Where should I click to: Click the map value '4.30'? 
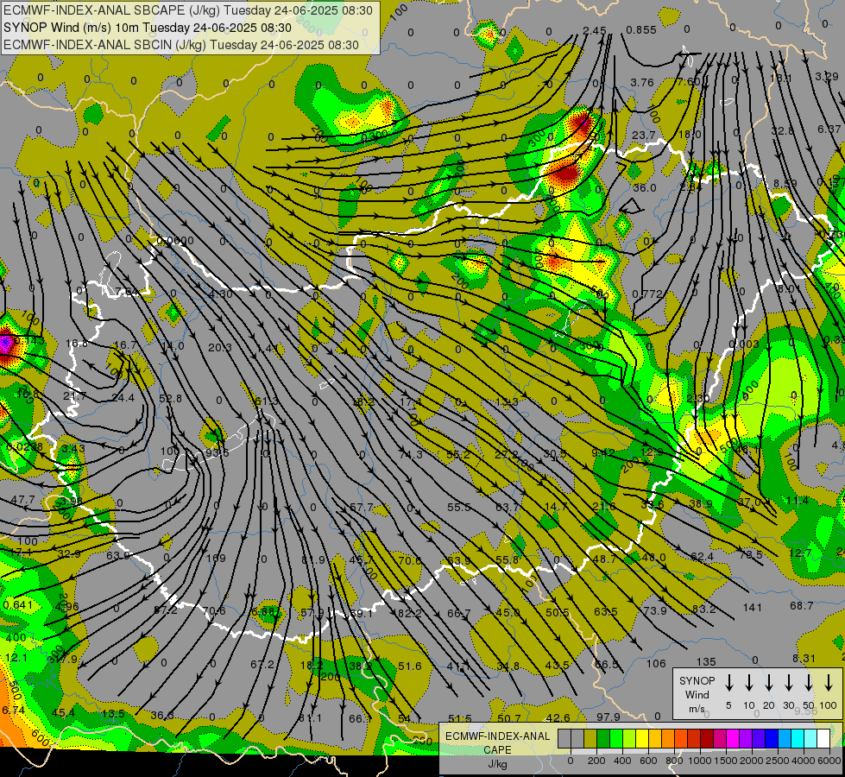pos(221,294)
